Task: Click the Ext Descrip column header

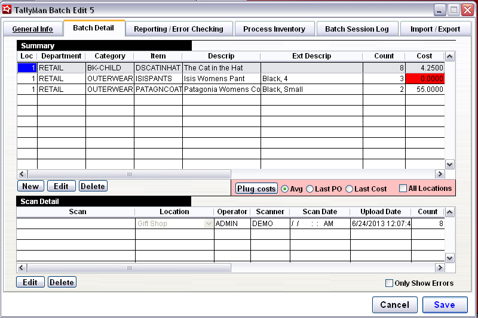Action: (311, 56)
